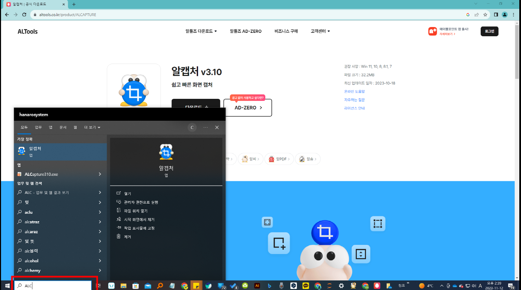The height and width of the screenshot is (290, 521).
Task: Click the 알송 product chip
Action: 308,159
